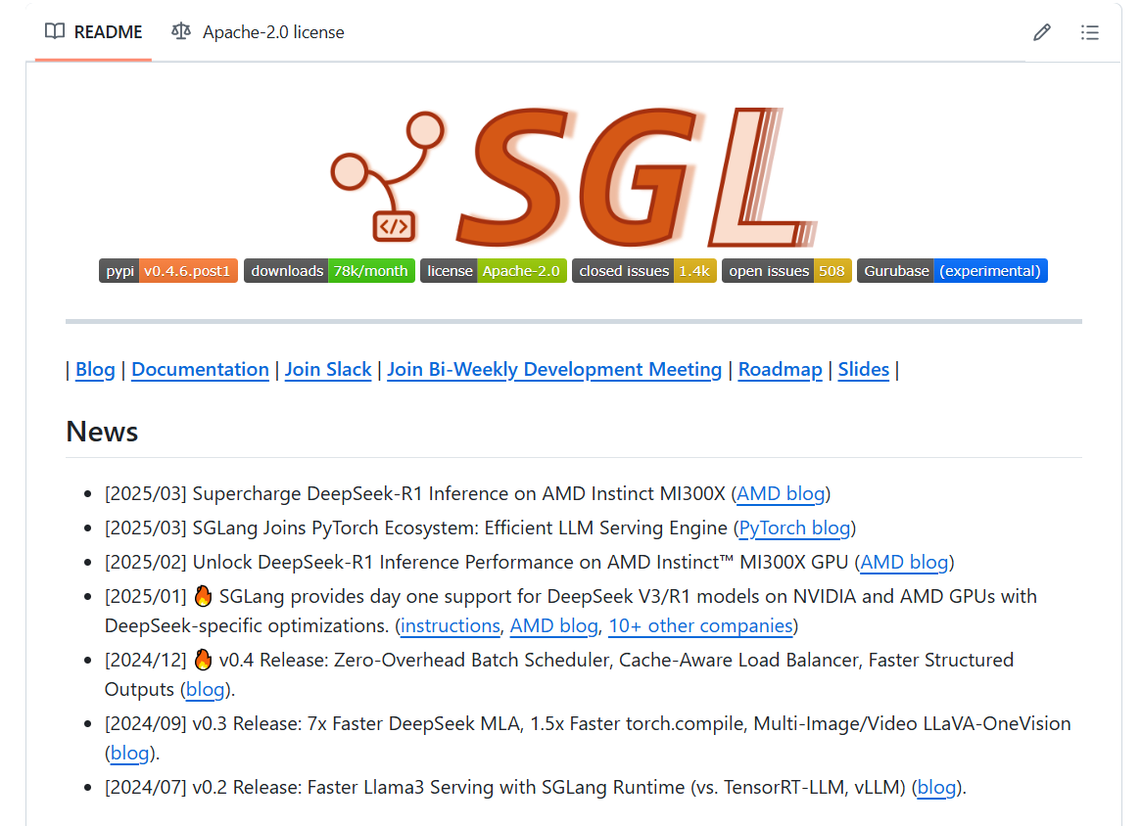This screenshot has width=1141, height=826.
Task: Open blog link for v0.2 Release
Action: 936,788
